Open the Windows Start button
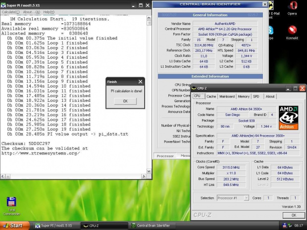 point(15,226)
